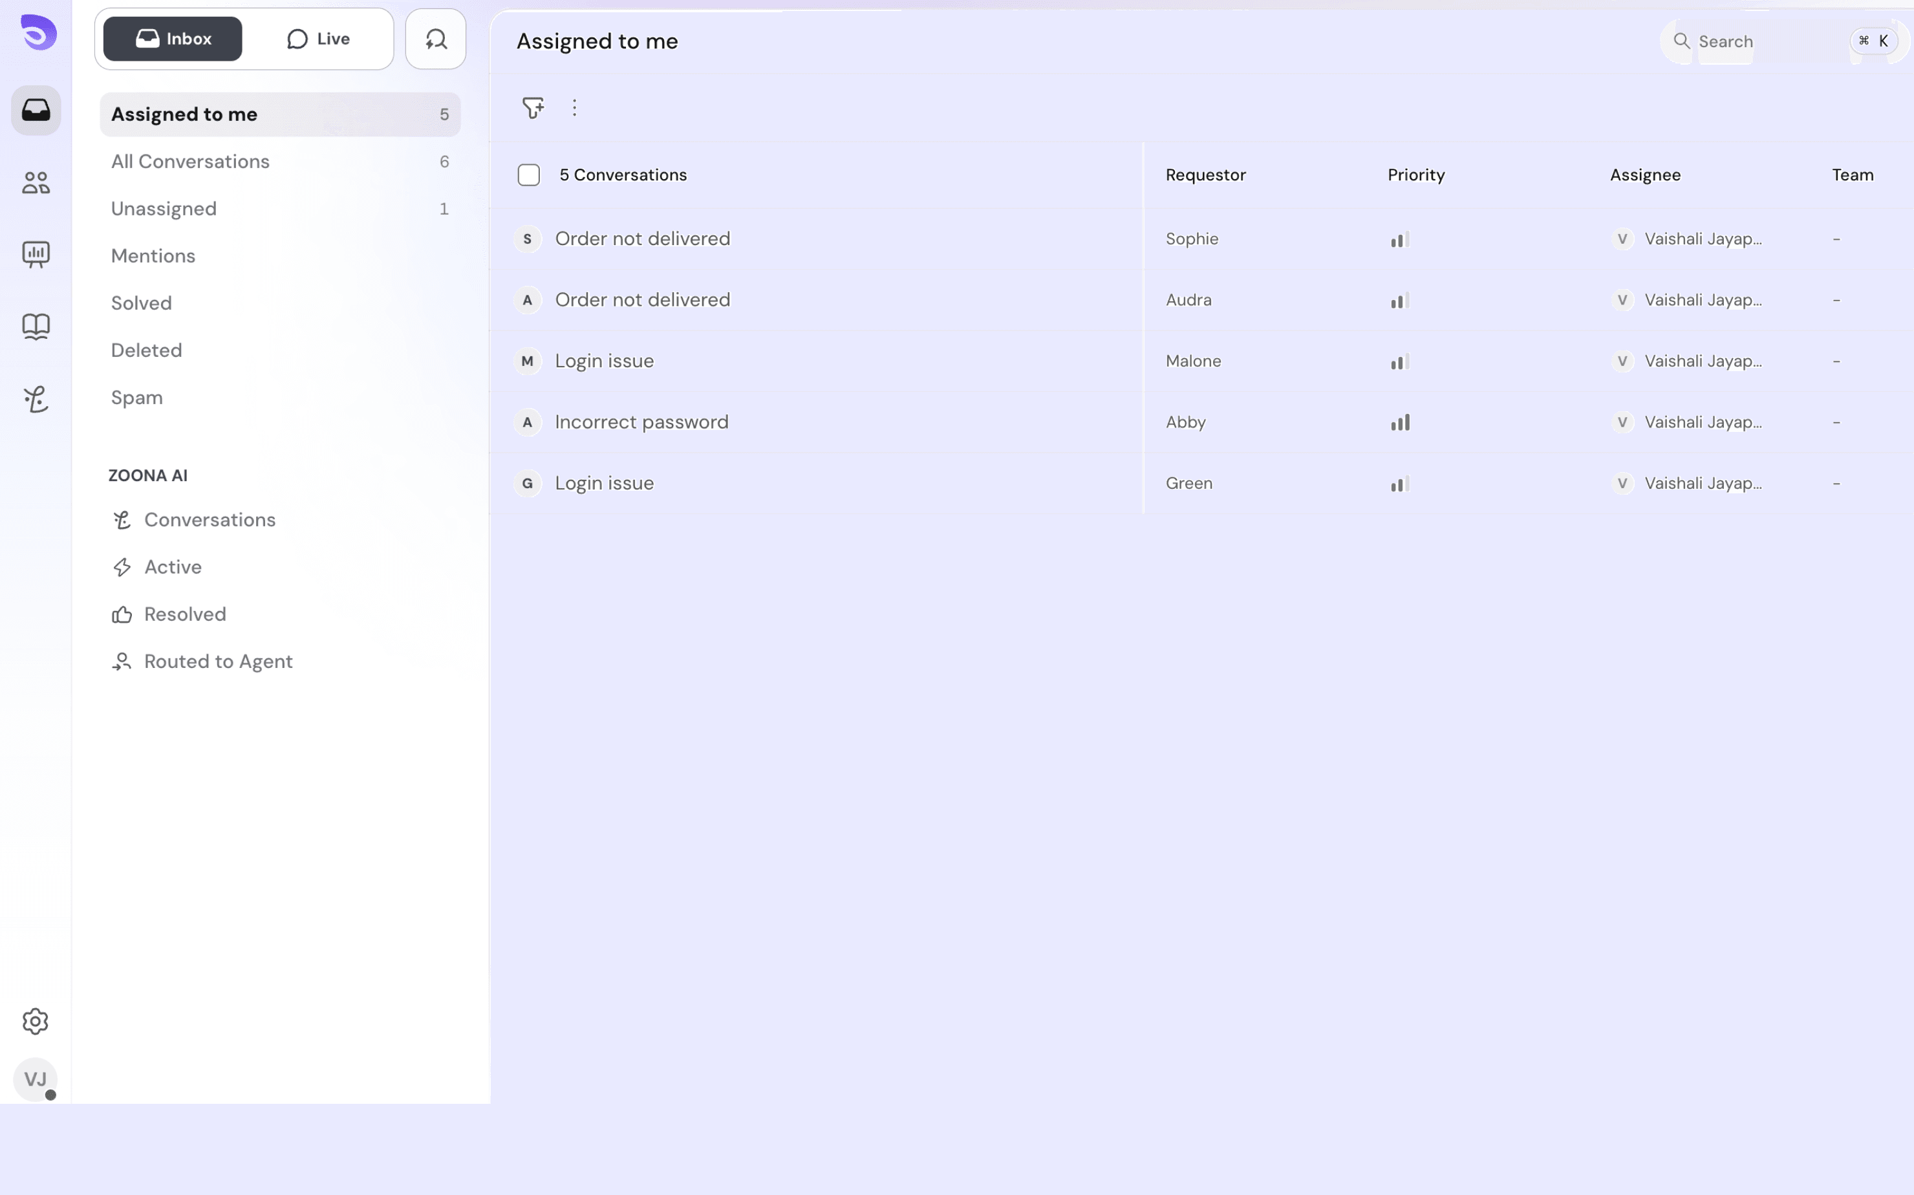Toggle the select all conversations checkbox
This screenshot has width=1914, height=1195.
(529, 175)
